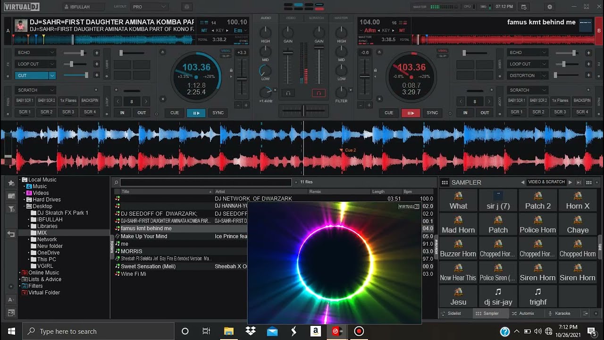The height and width of the screenshot is (340, 604).
Task: Trigger the 'Jesu' sampler pad
Action: 458,297
